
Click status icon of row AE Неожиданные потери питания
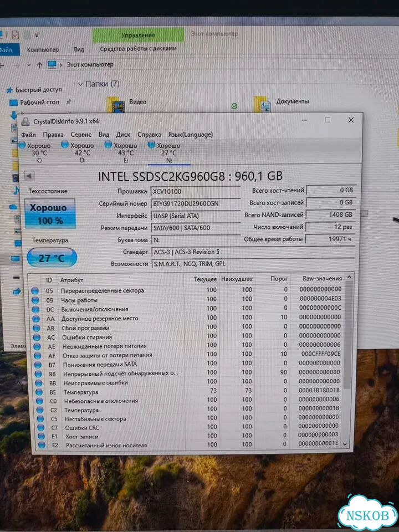(x=37, y=346)
